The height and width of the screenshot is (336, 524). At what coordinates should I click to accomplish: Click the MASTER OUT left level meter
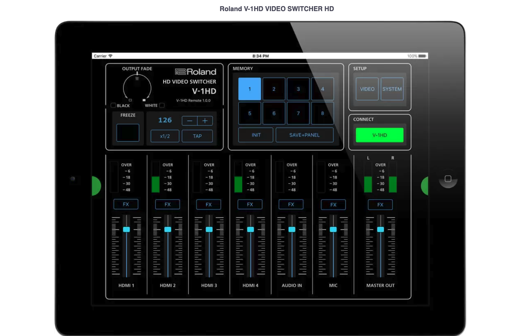click(x=368, y=177)
